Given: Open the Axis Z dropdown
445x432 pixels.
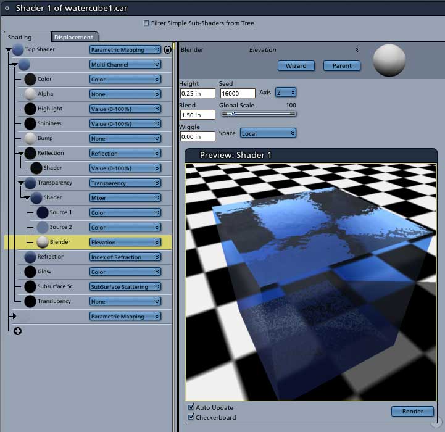Looking at the screenshot, I should click(x=286, y=93).
